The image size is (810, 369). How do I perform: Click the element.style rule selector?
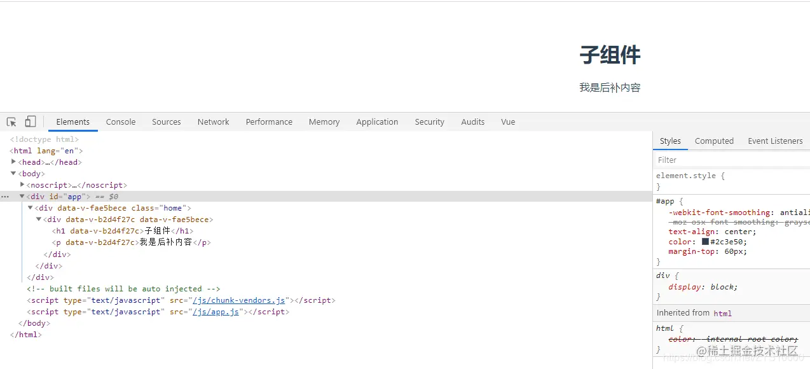click(x=686, y=176)
